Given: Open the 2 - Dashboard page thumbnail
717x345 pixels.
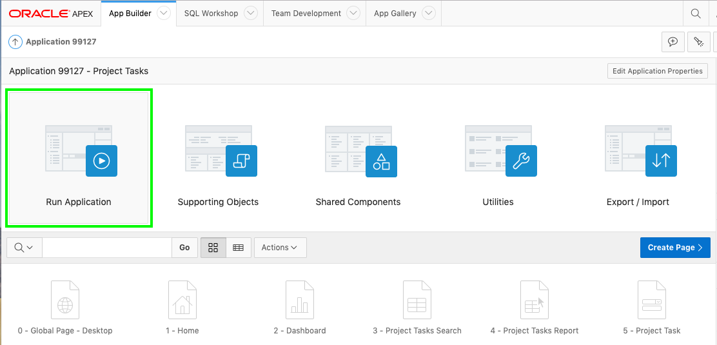Looking at the screenshot, I should (299, 302).
